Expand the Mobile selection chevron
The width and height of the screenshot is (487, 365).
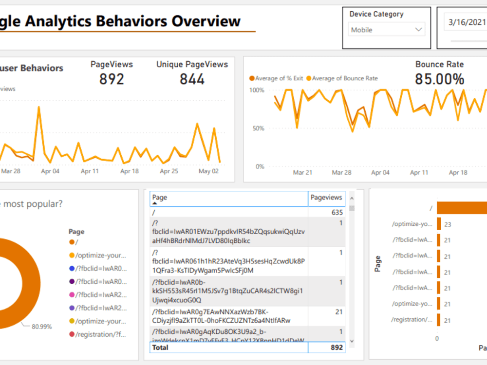(x=418, y=30)
